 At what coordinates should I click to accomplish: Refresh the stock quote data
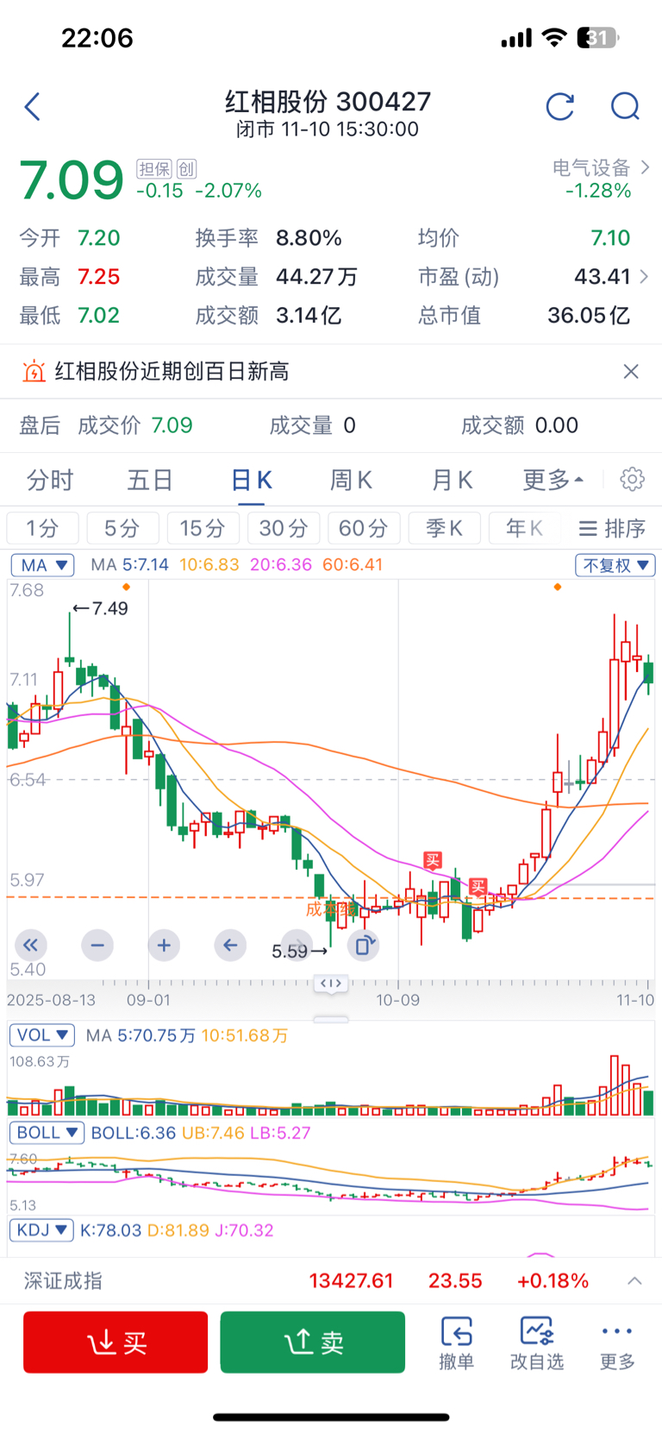[x=560, y=107]
